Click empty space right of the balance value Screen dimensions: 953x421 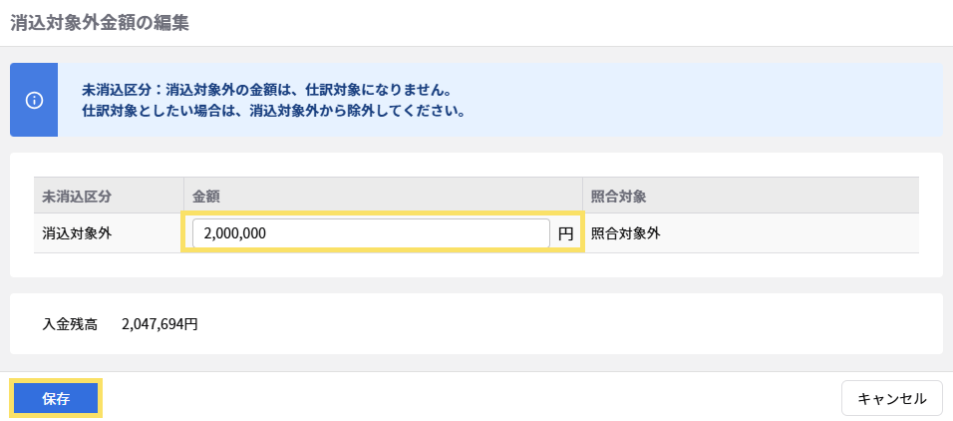tap(558, 324)
